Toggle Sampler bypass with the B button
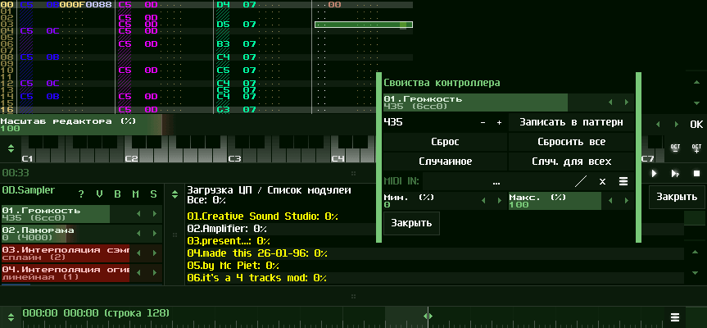Image resolution: width=707 pixels, height=328 pixels. pyautogui.click(x=117, y=194)
